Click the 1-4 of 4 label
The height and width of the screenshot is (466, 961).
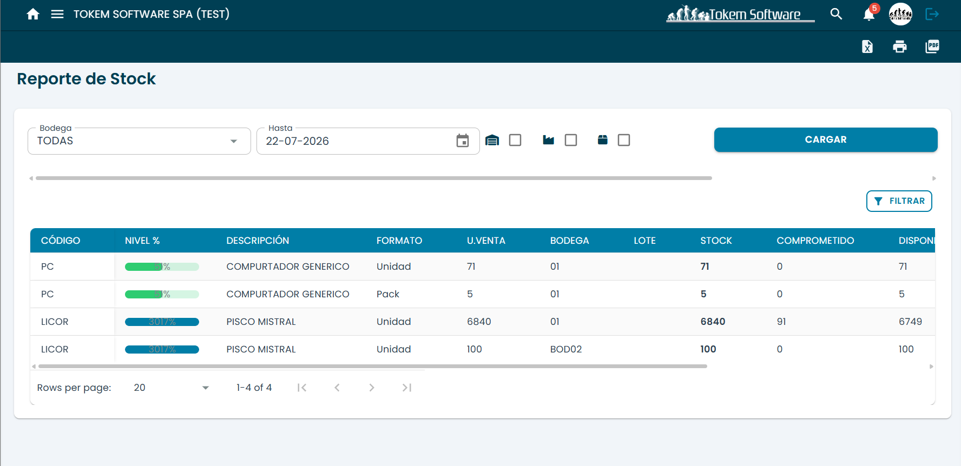[x=254, y=388]
